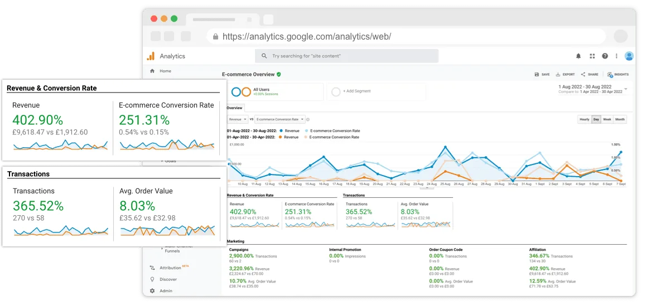The image size is (645, 306).
Task: Click the 8.03% Avg. Order Value in the enlarged callout
Action: [x=137, y=206]
